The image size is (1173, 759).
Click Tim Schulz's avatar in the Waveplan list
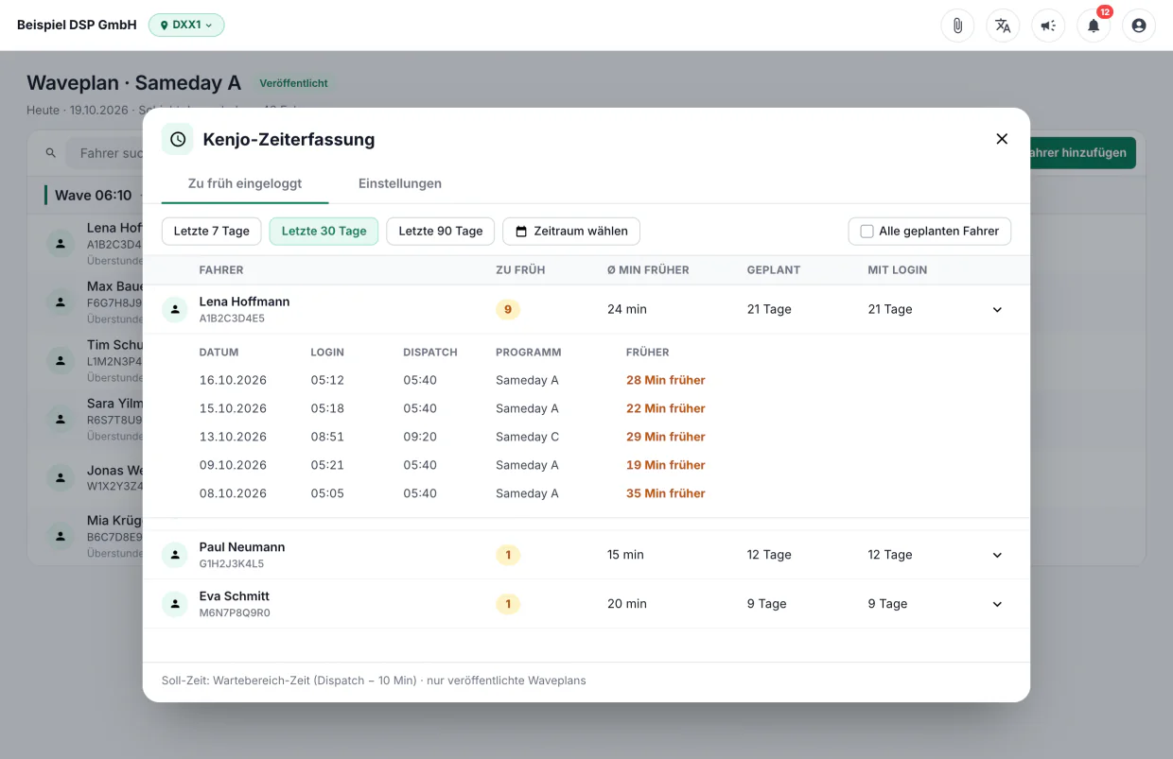[61, 360]
